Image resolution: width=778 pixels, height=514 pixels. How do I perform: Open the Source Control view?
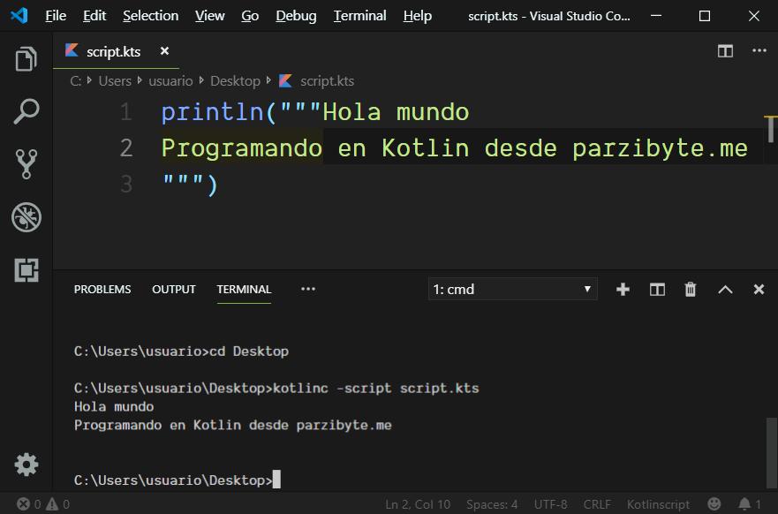pos(26,164)
